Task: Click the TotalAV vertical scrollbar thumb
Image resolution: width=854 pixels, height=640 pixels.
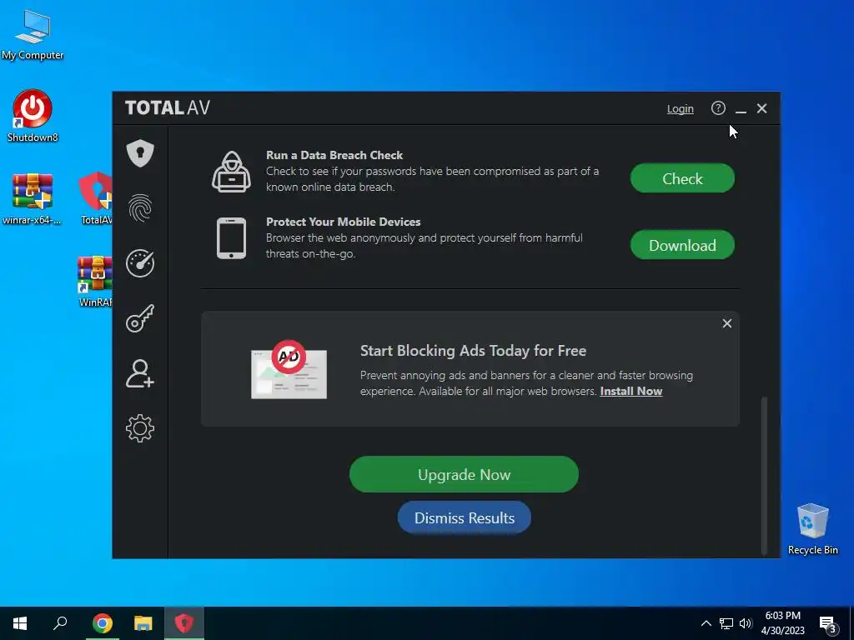Action: pyautogui.click(x=764, y=475)
